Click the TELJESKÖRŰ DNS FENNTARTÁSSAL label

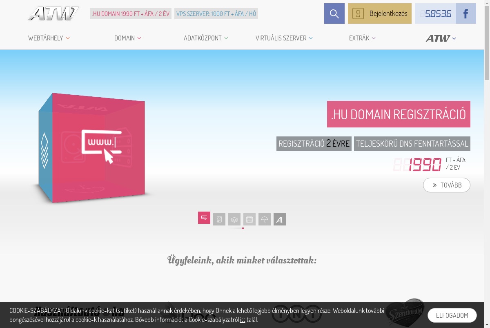pos(412,143)
